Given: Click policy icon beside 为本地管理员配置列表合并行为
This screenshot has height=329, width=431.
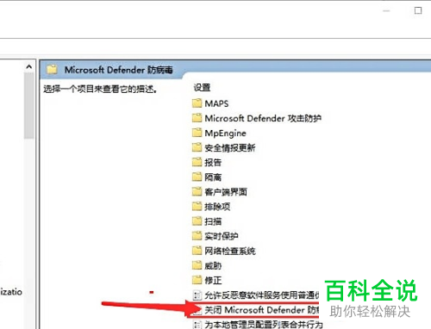Looking at the screenshot, I should 197,325.
